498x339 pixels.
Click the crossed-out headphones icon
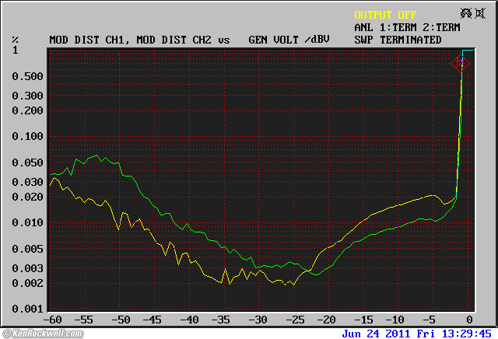pos(468,14)
